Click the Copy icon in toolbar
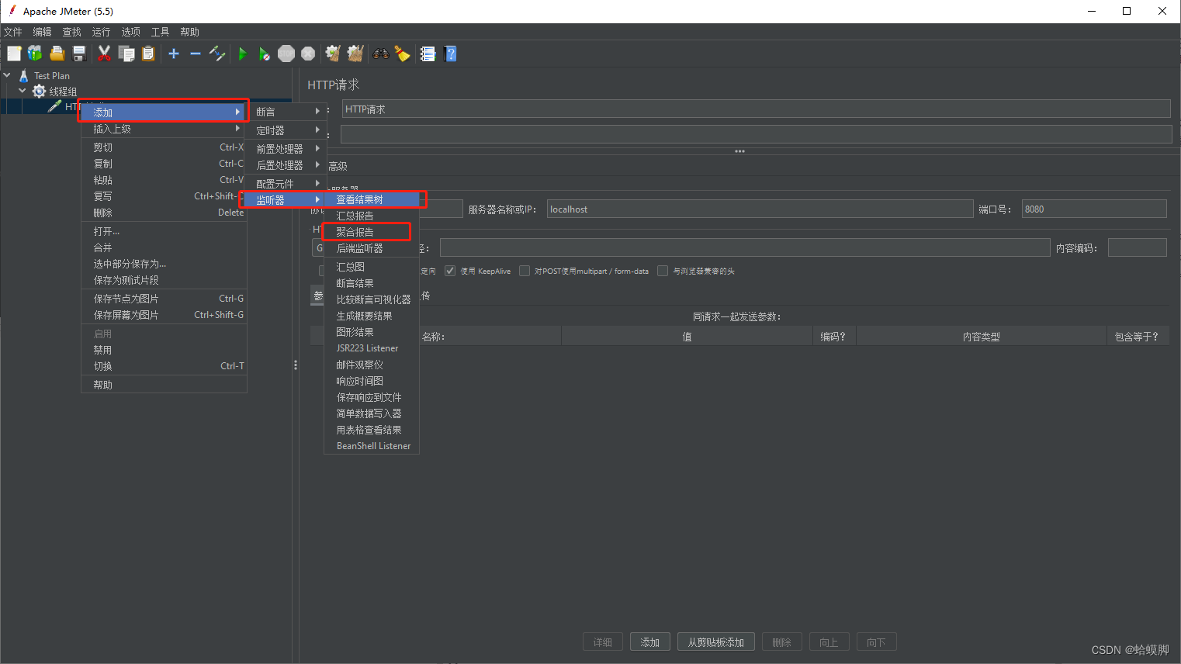This screenshot has height=664, width=1181. 126,54
